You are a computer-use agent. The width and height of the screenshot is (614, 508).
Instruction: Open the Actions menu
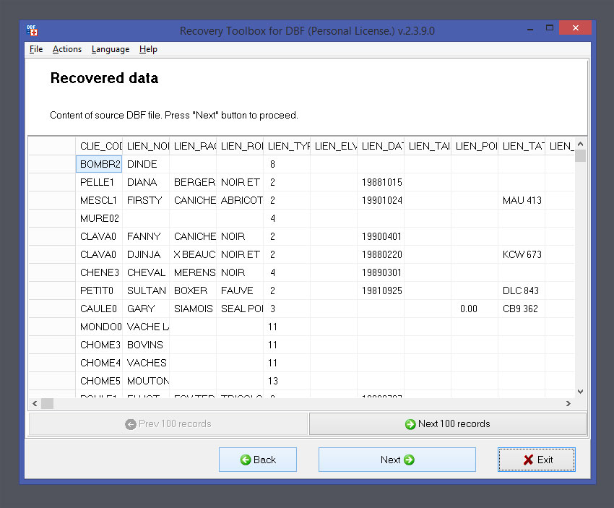pyautogui.click(x=67, y=49)
